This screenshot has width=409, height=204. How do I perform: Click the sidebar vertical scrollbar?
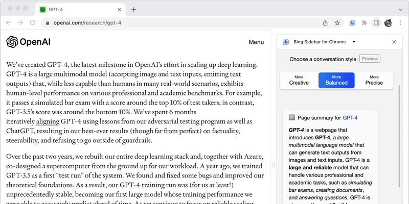[399, 135]
